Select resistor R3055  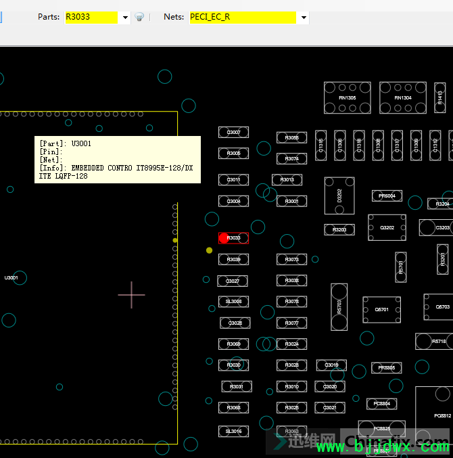click(291, 137)
